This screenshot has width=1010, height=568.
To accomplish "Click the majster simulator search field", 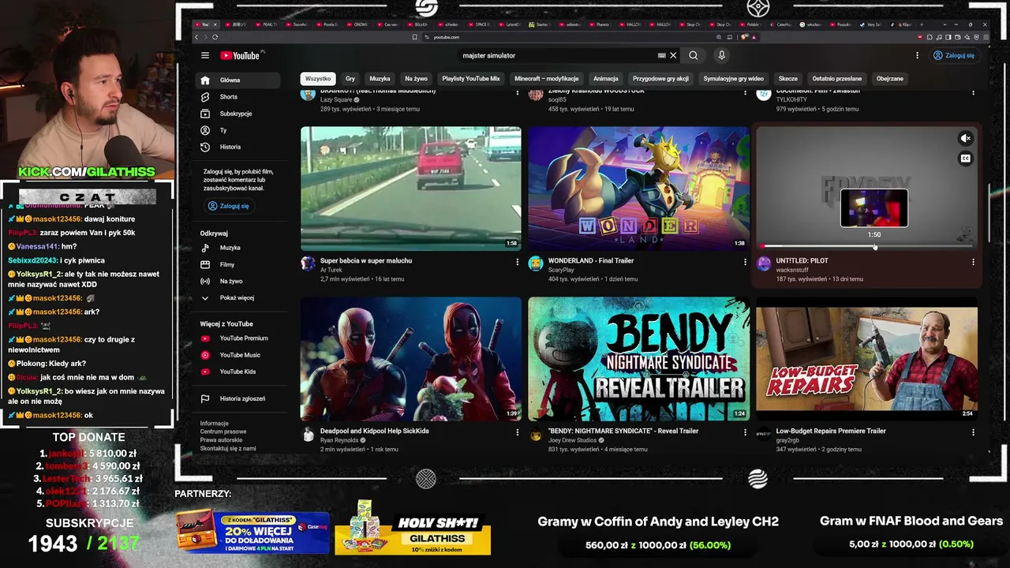I will click(x=557, y=55).
